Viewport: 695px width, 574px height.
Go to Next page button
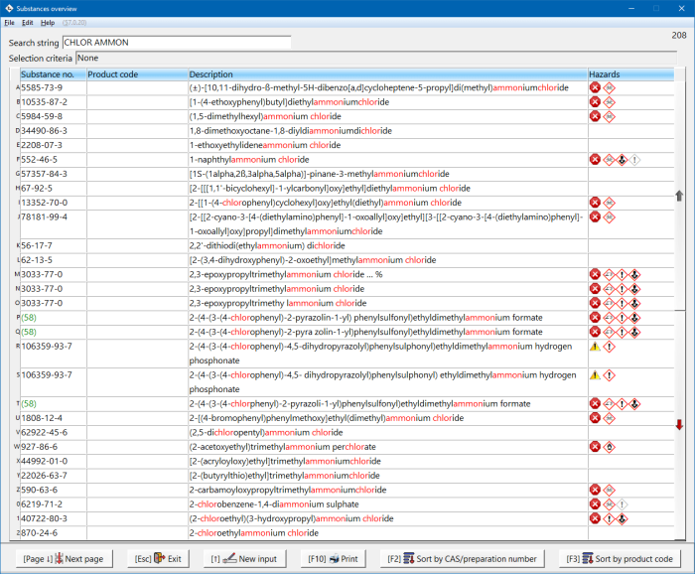click(x=64, y=559)
